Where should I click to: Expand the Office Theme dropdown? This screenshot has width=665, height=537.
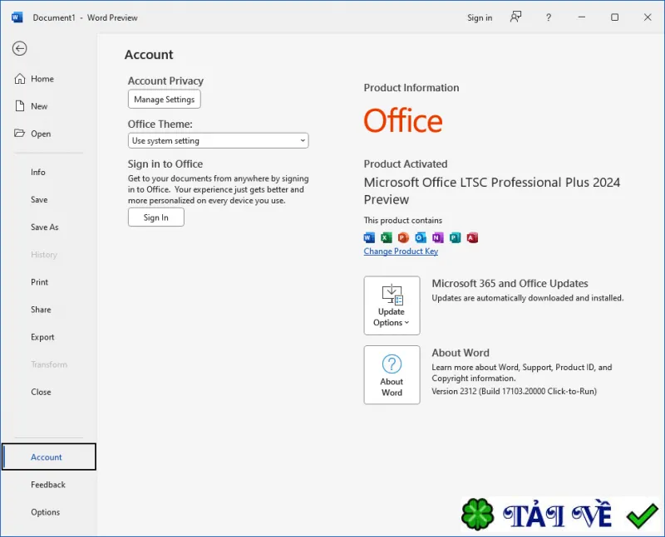(218, 140)
